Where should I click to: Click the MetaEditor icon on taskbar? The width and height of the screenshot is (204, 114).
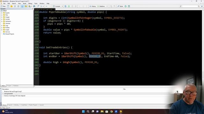pyautogui.click(x=121, y=111)
